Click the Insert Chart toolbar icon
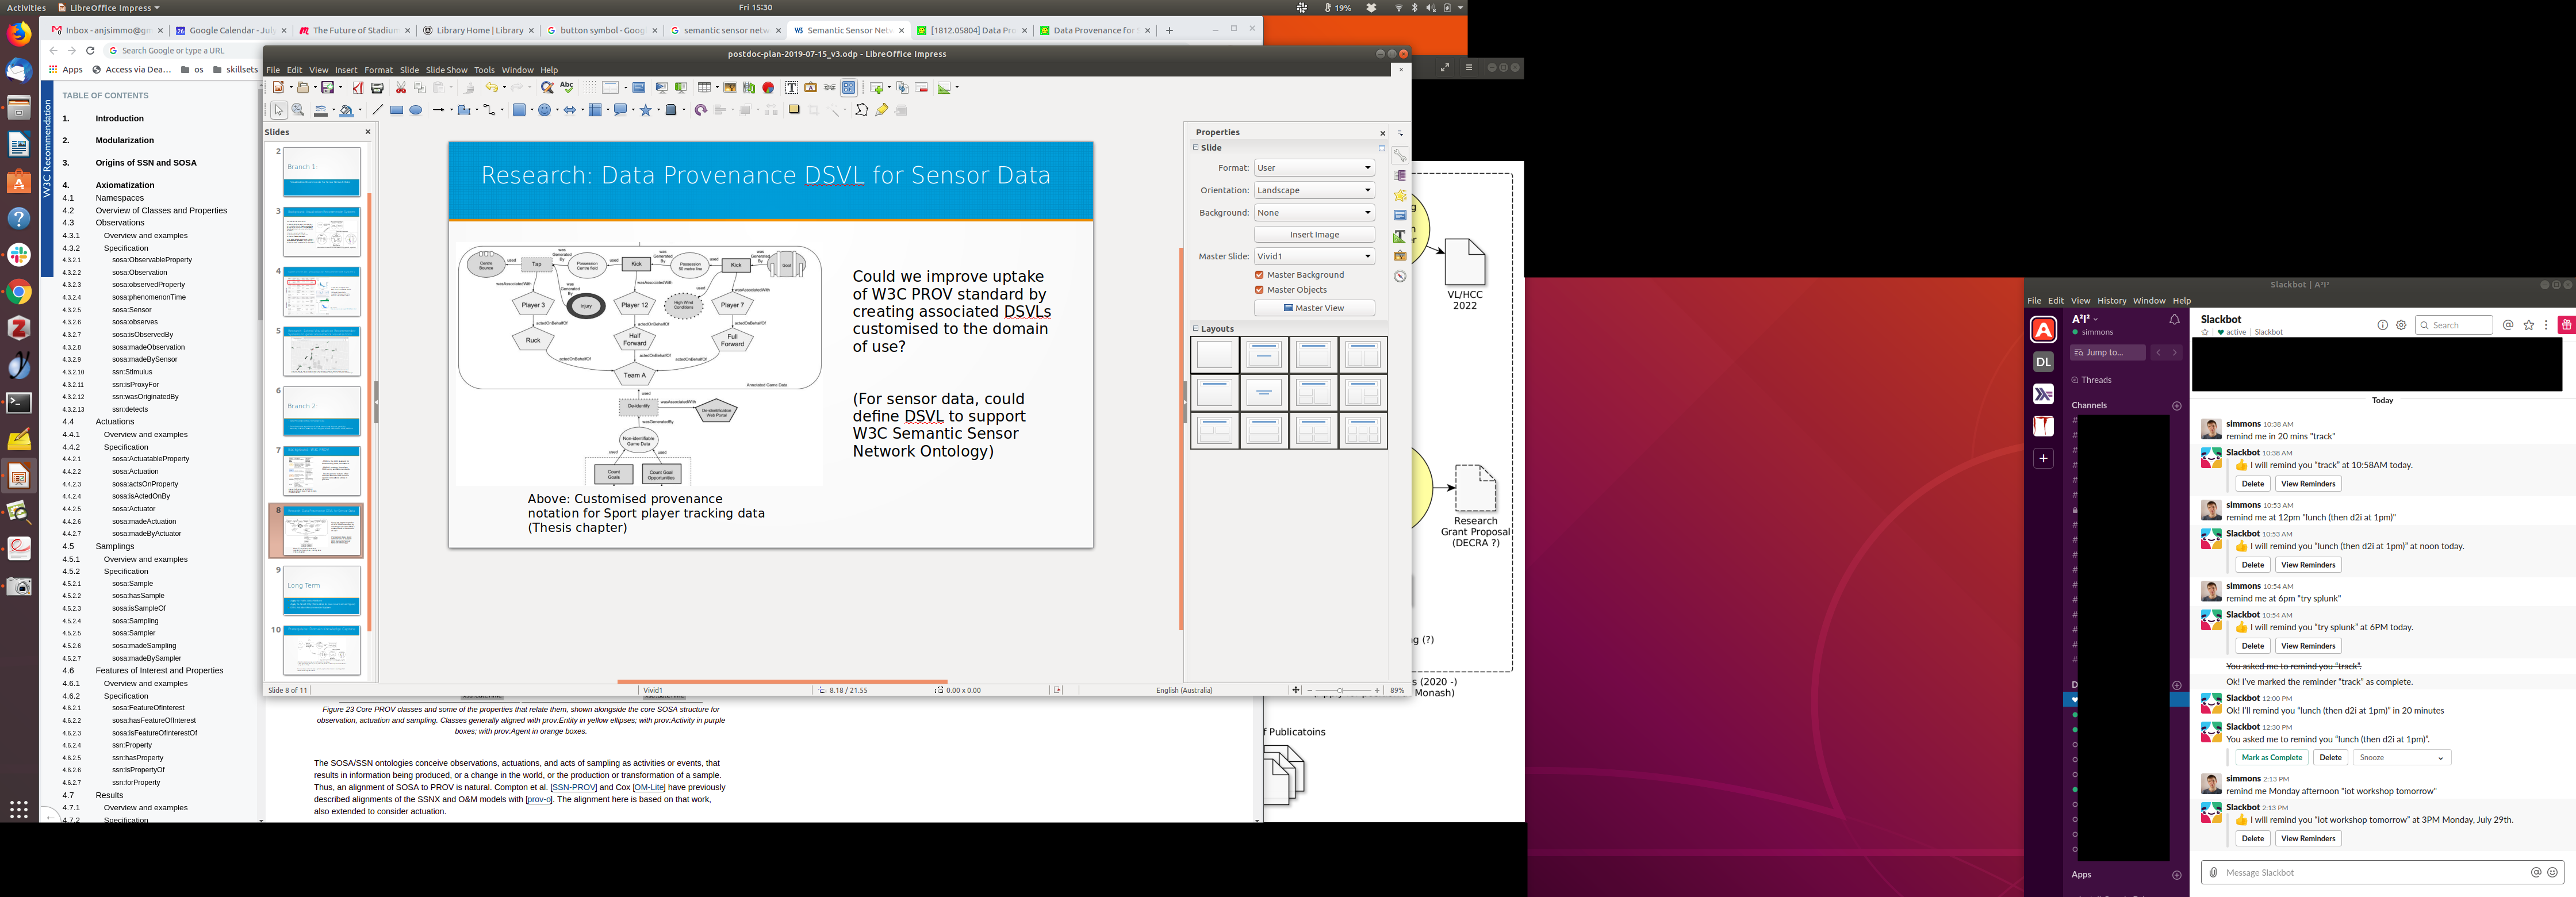This screenshot has height=897, width=2576. click(x=768, y=88)
